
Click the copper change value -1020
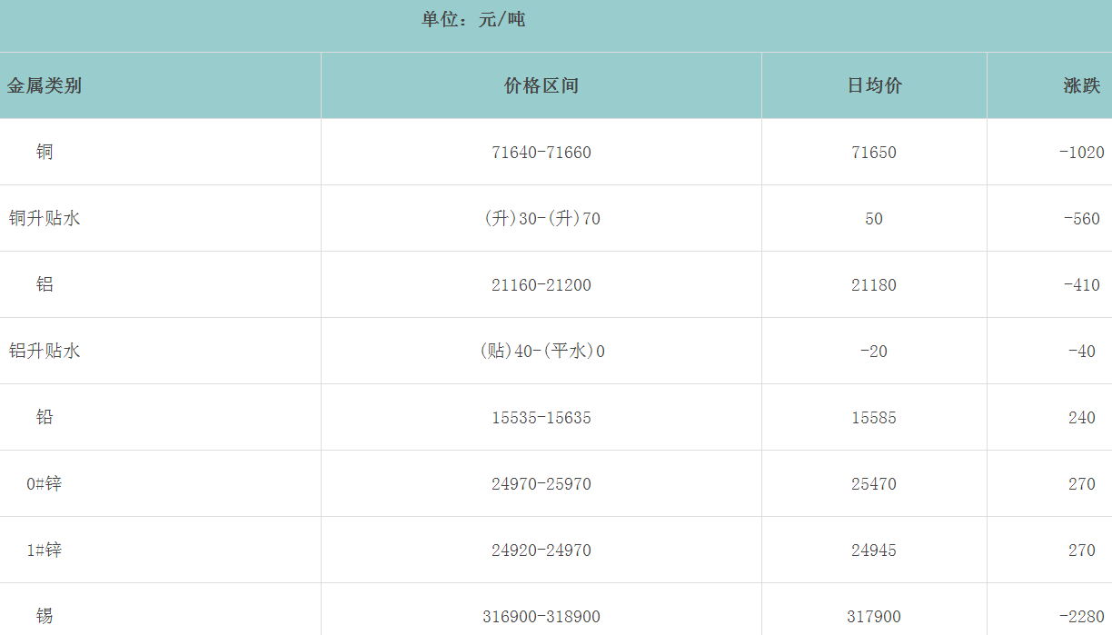click(1080, 153)
